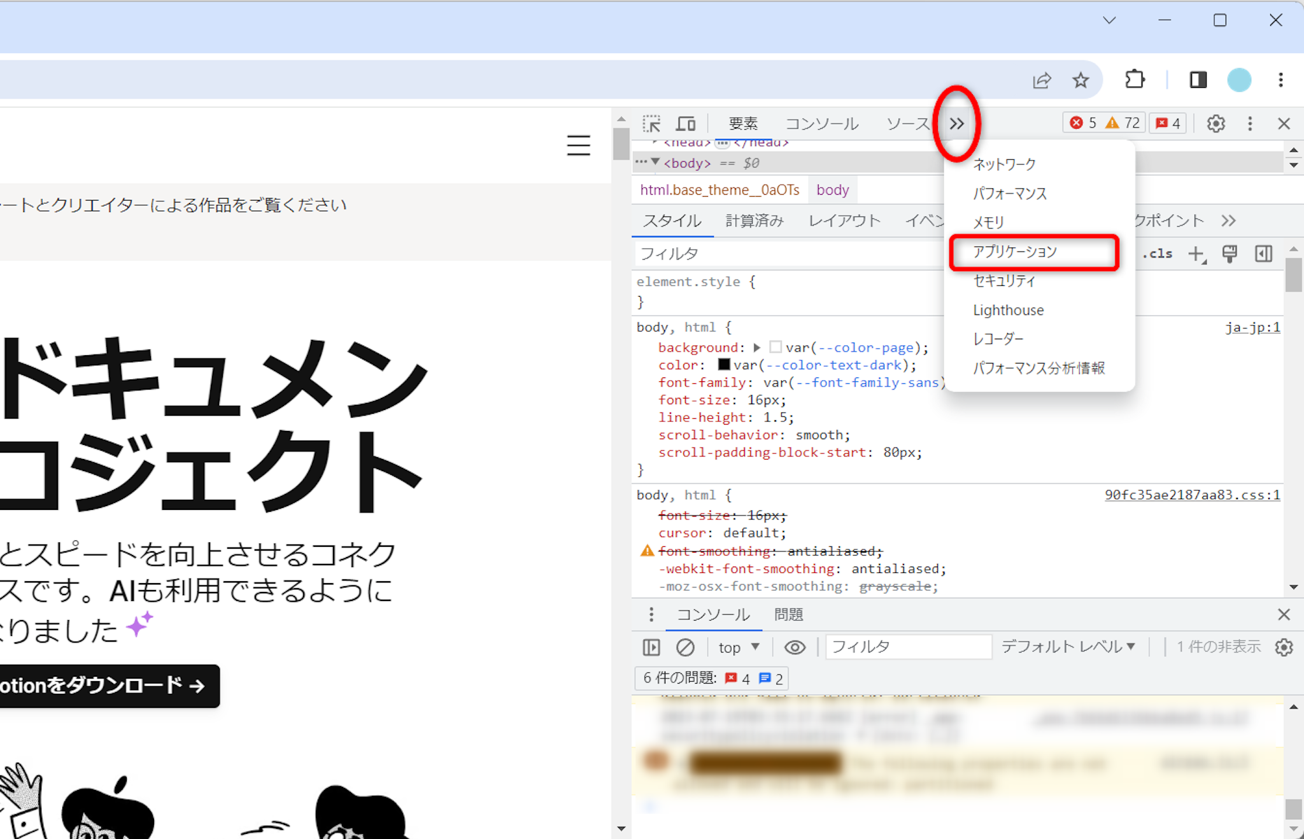Select Lighthouse from the overflow menu
1304x839 pixels.
coord(1008,310)
